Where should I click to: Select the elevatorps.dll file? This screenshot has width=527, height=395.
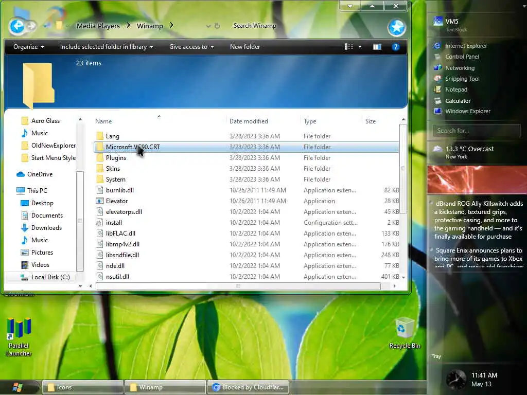(x=124, y=211)
